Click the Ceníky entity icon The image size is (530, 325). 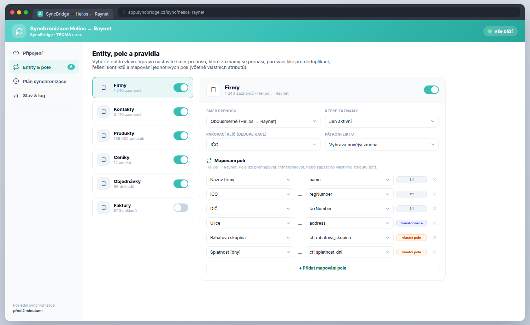tap(104, 160)
